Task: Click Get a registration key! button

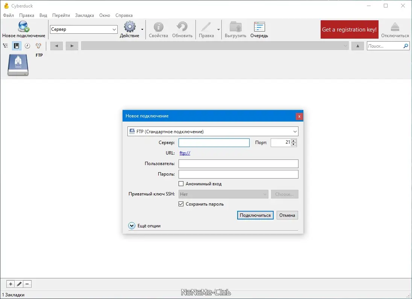Action: 350,29
